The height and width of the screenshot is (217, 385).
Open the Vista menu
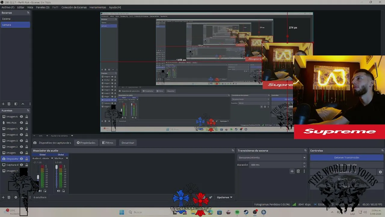[x=30, y=7]
